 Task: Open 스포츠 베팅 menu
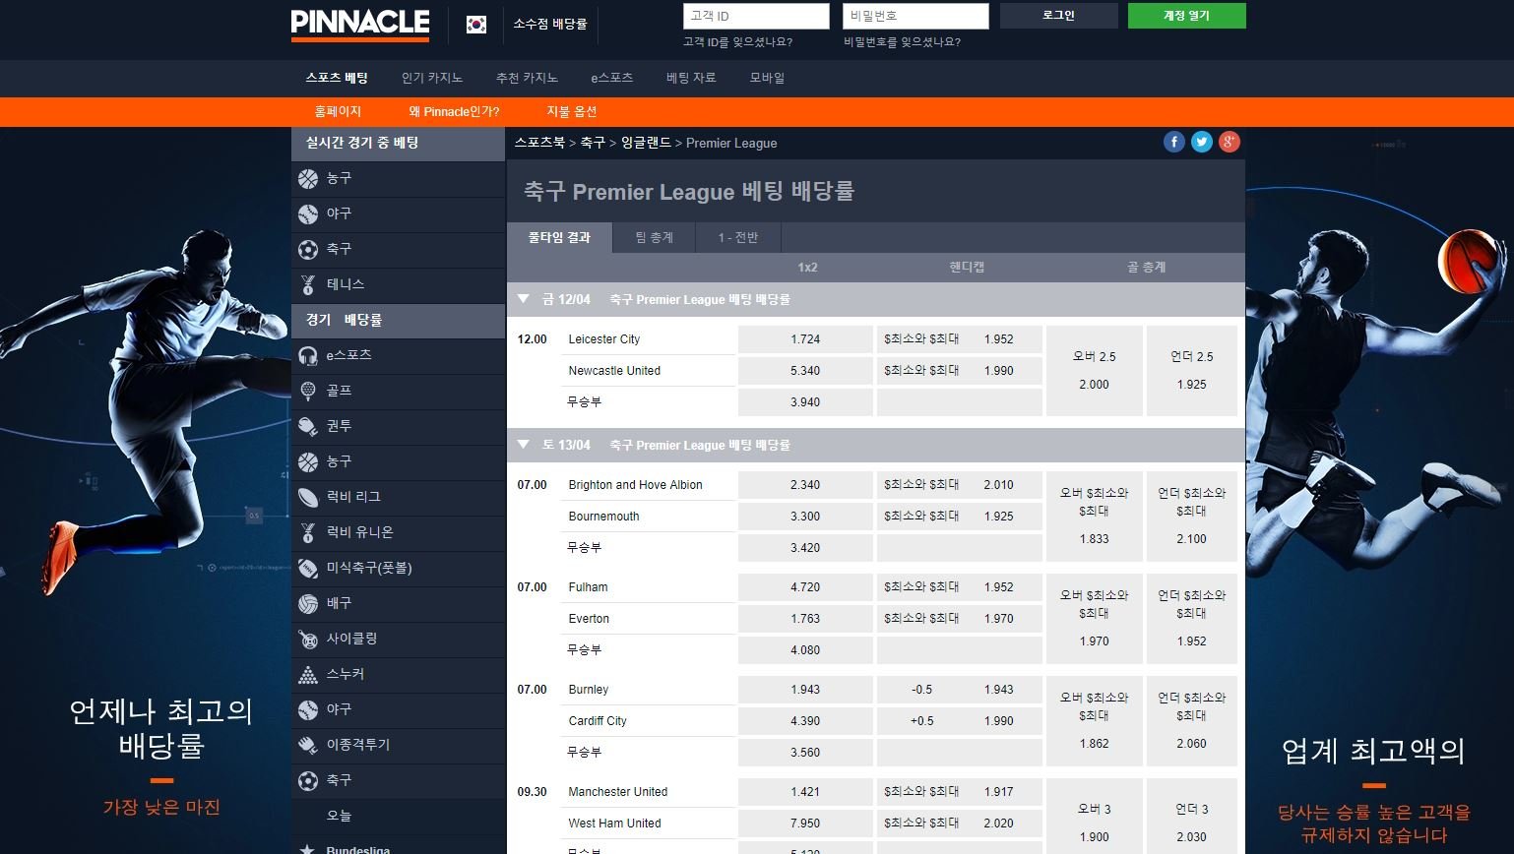tap(337, 78)
